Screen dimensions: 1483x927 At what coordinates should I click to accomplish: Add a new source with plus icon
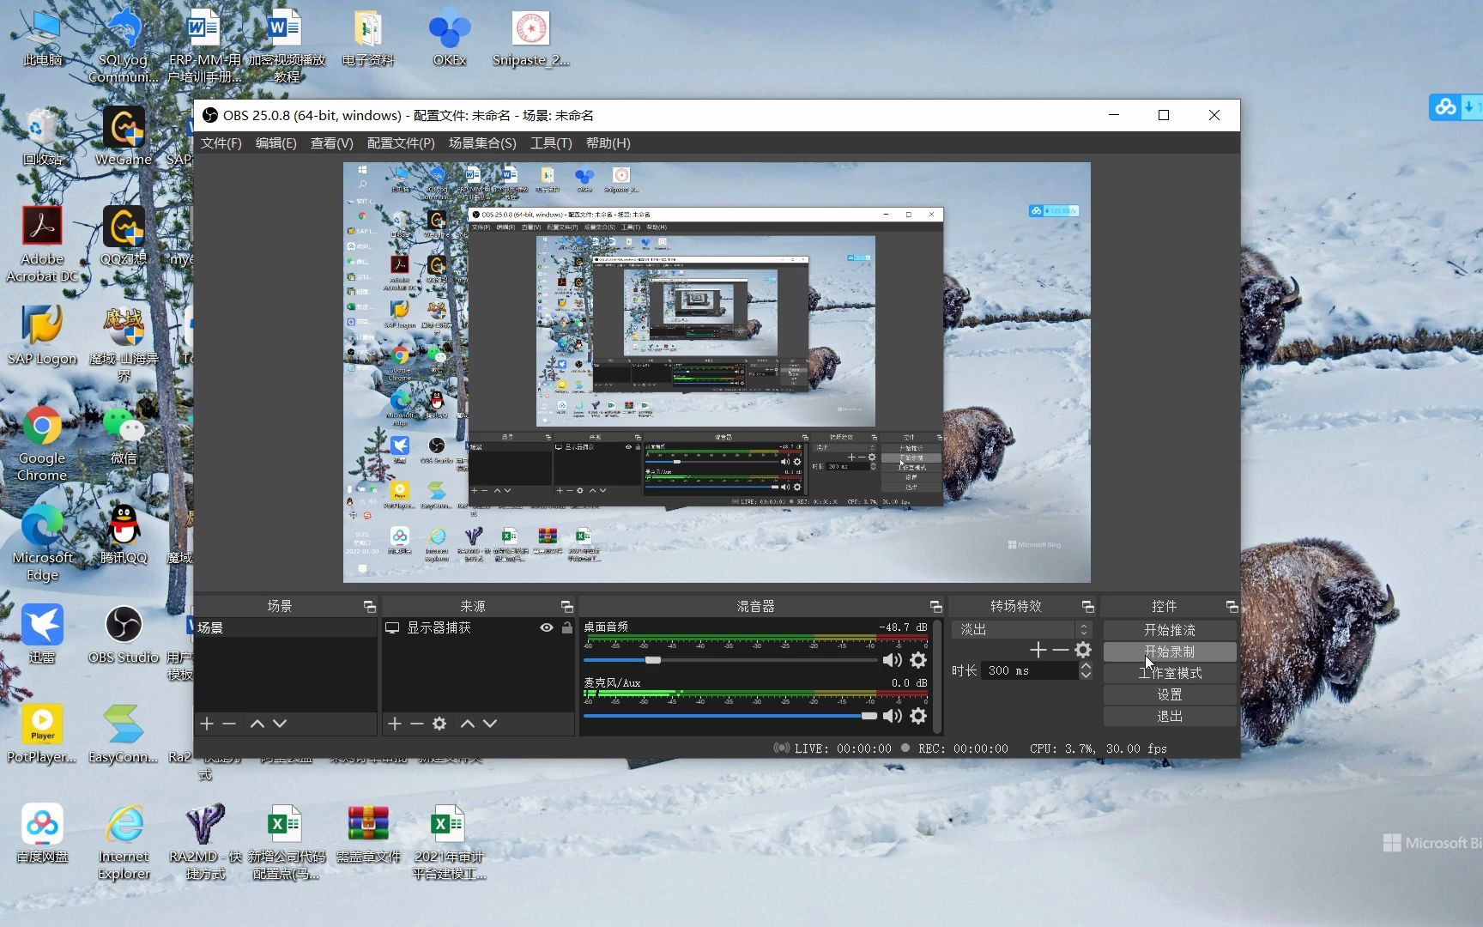pyautogui.click(x=395, y=724)
